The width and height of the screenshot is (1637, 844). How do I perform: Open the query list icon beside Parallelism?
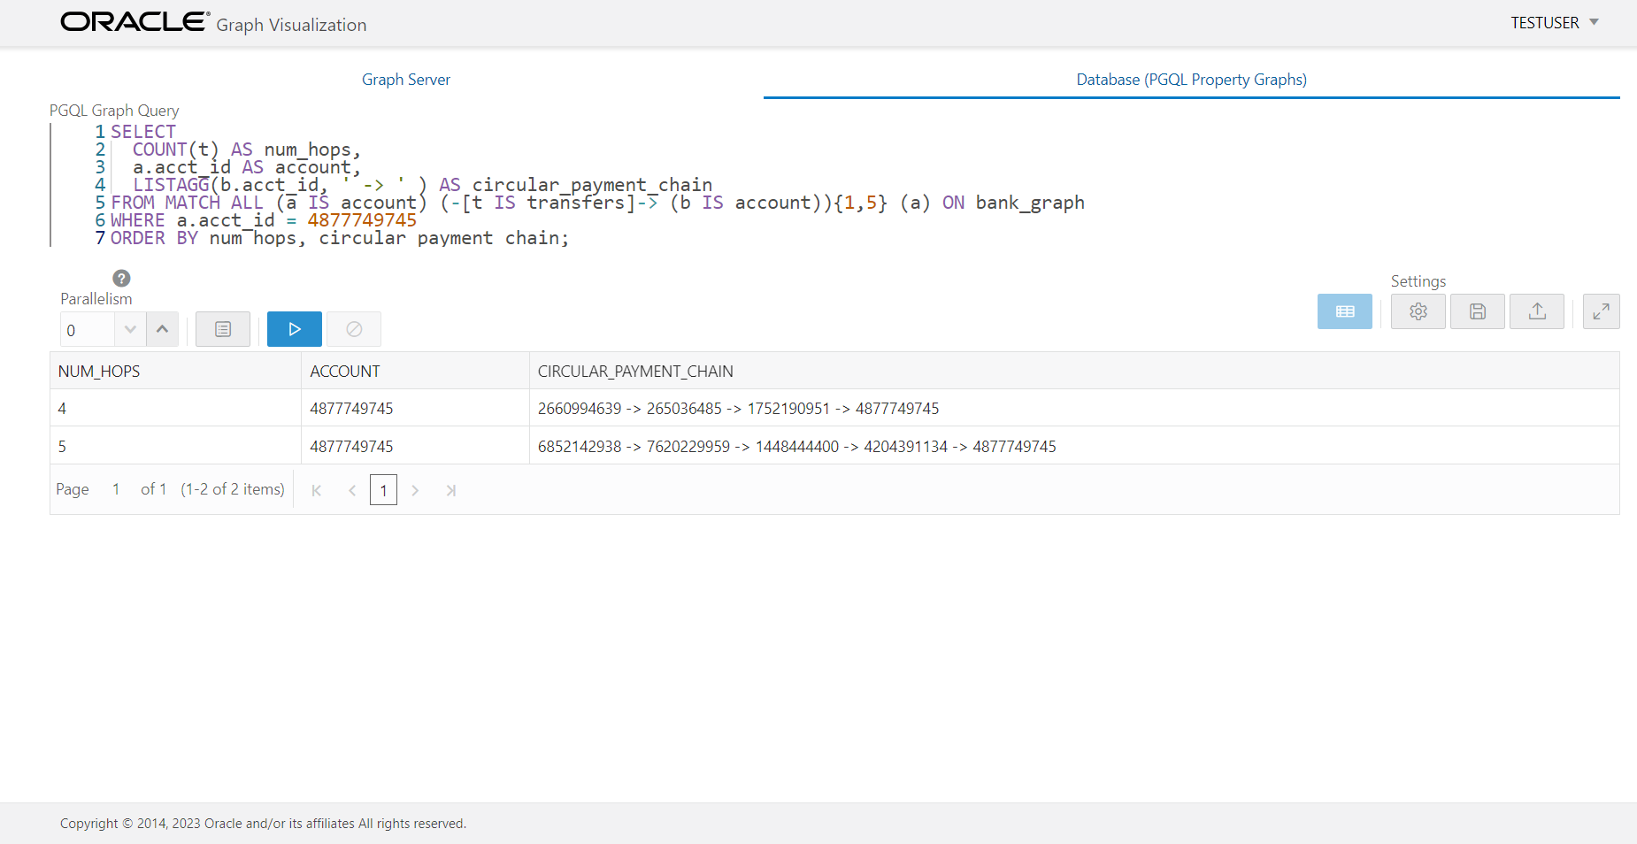coord(222,328)
